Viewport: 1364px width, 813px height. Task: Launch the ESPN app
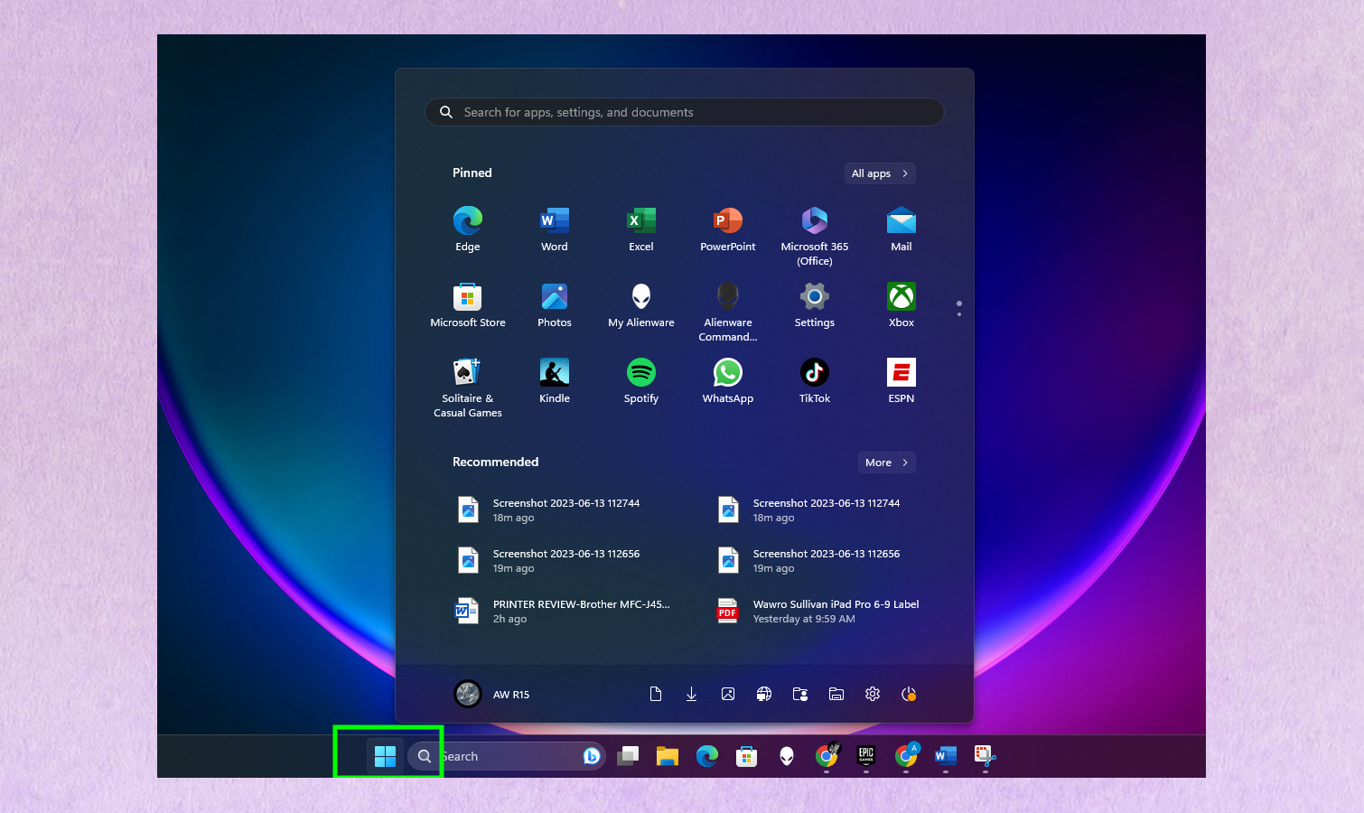coord(902,381)
